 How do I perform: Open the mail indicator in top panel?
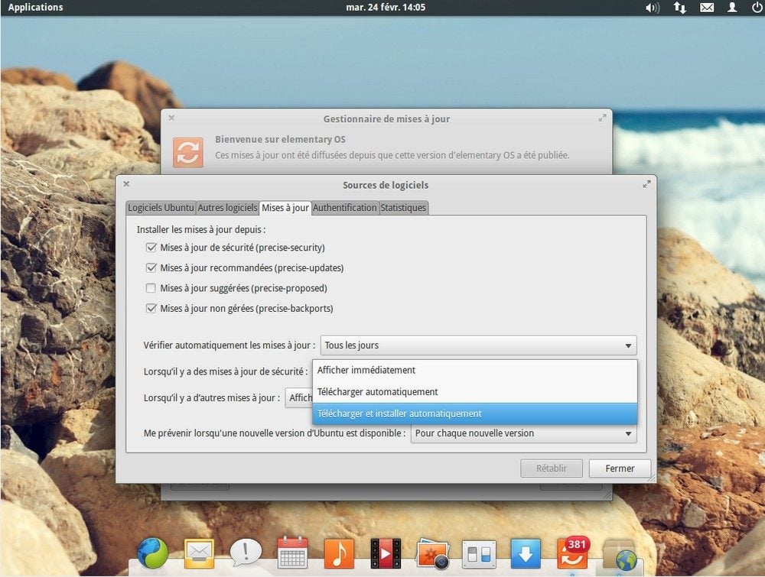point(707,8)
